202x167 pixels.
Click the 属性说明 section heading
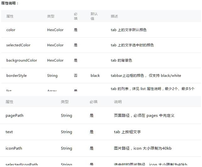coord(10,3)
